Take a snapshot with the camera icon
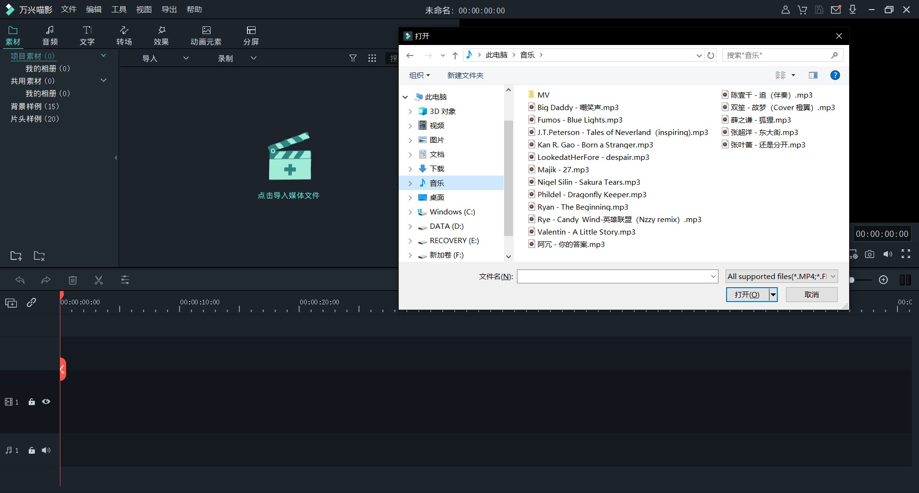The height and width of the screenshot is (493, 919). (870, 254)
